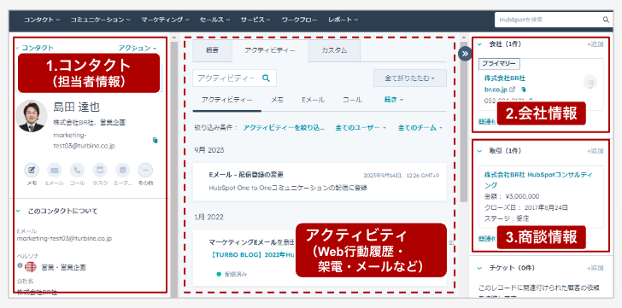Click the grid icon on company card
The height and width of the screenshot is (308, 622).
(590, 83)
